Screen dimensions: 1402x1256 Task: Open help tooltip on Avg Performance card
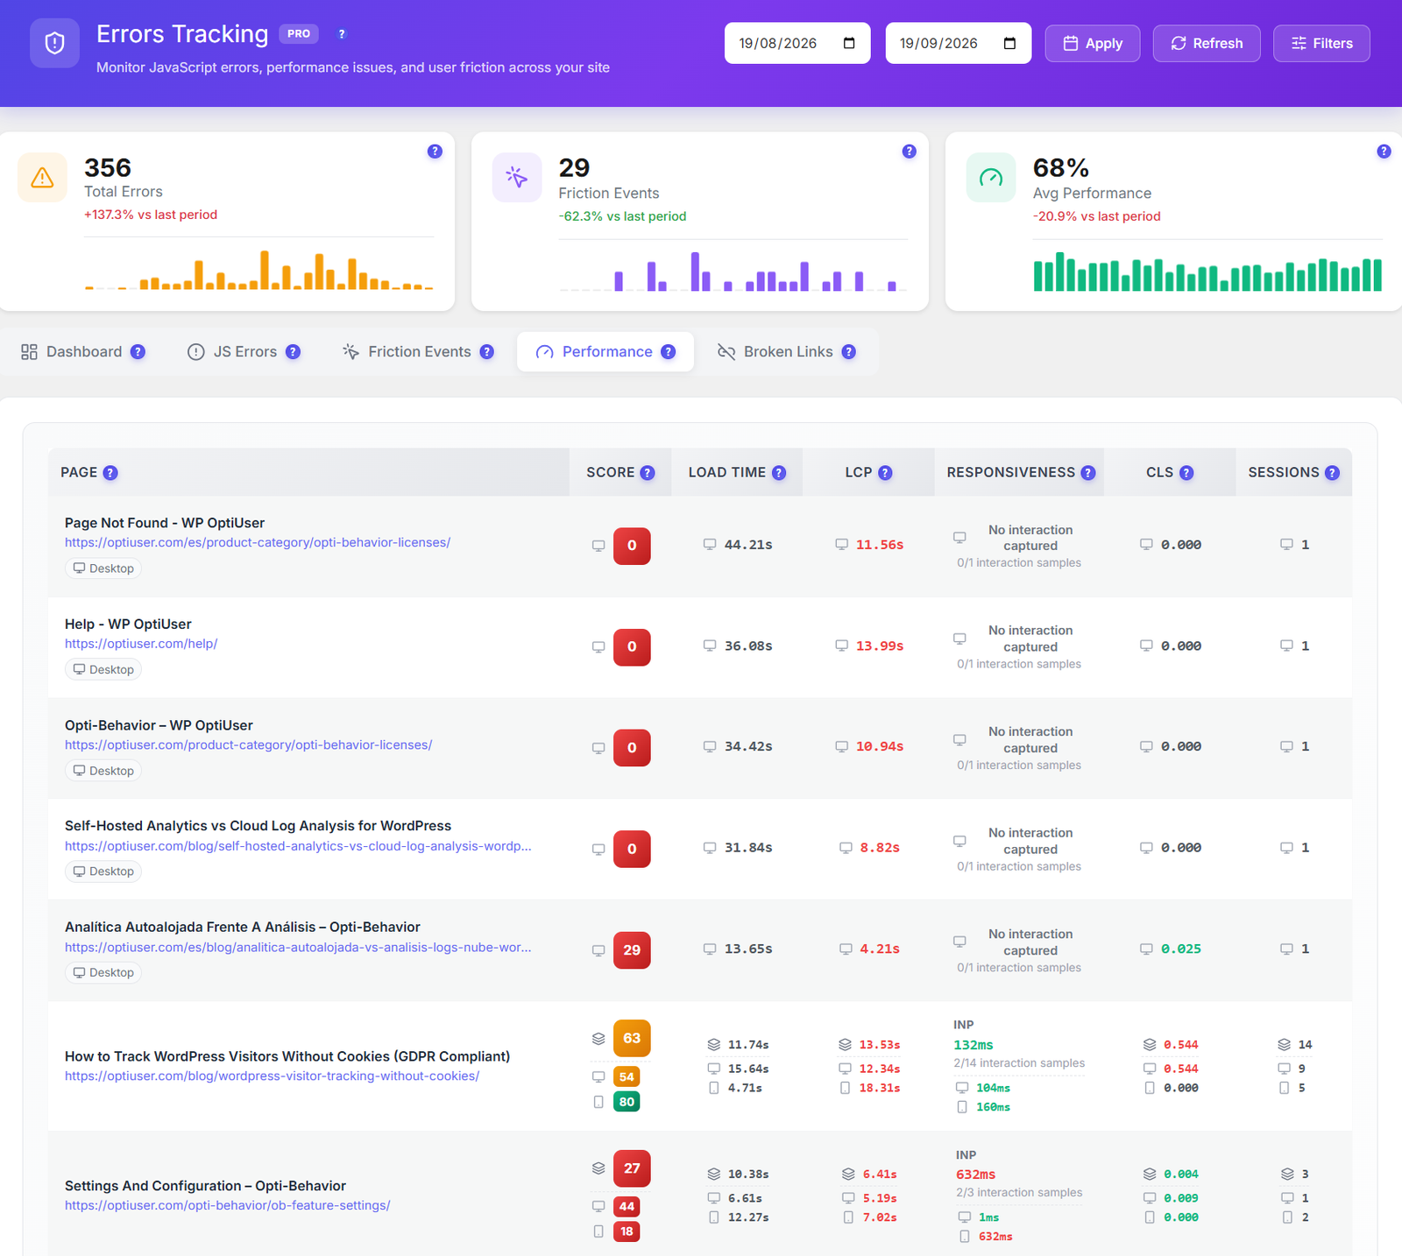1384,152
